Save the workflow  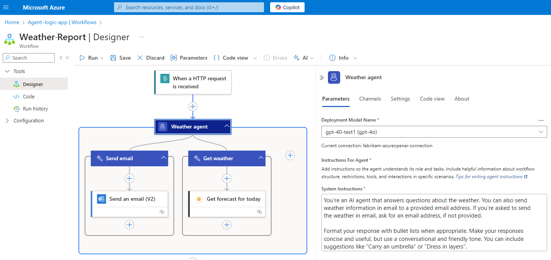pos(121,58)
